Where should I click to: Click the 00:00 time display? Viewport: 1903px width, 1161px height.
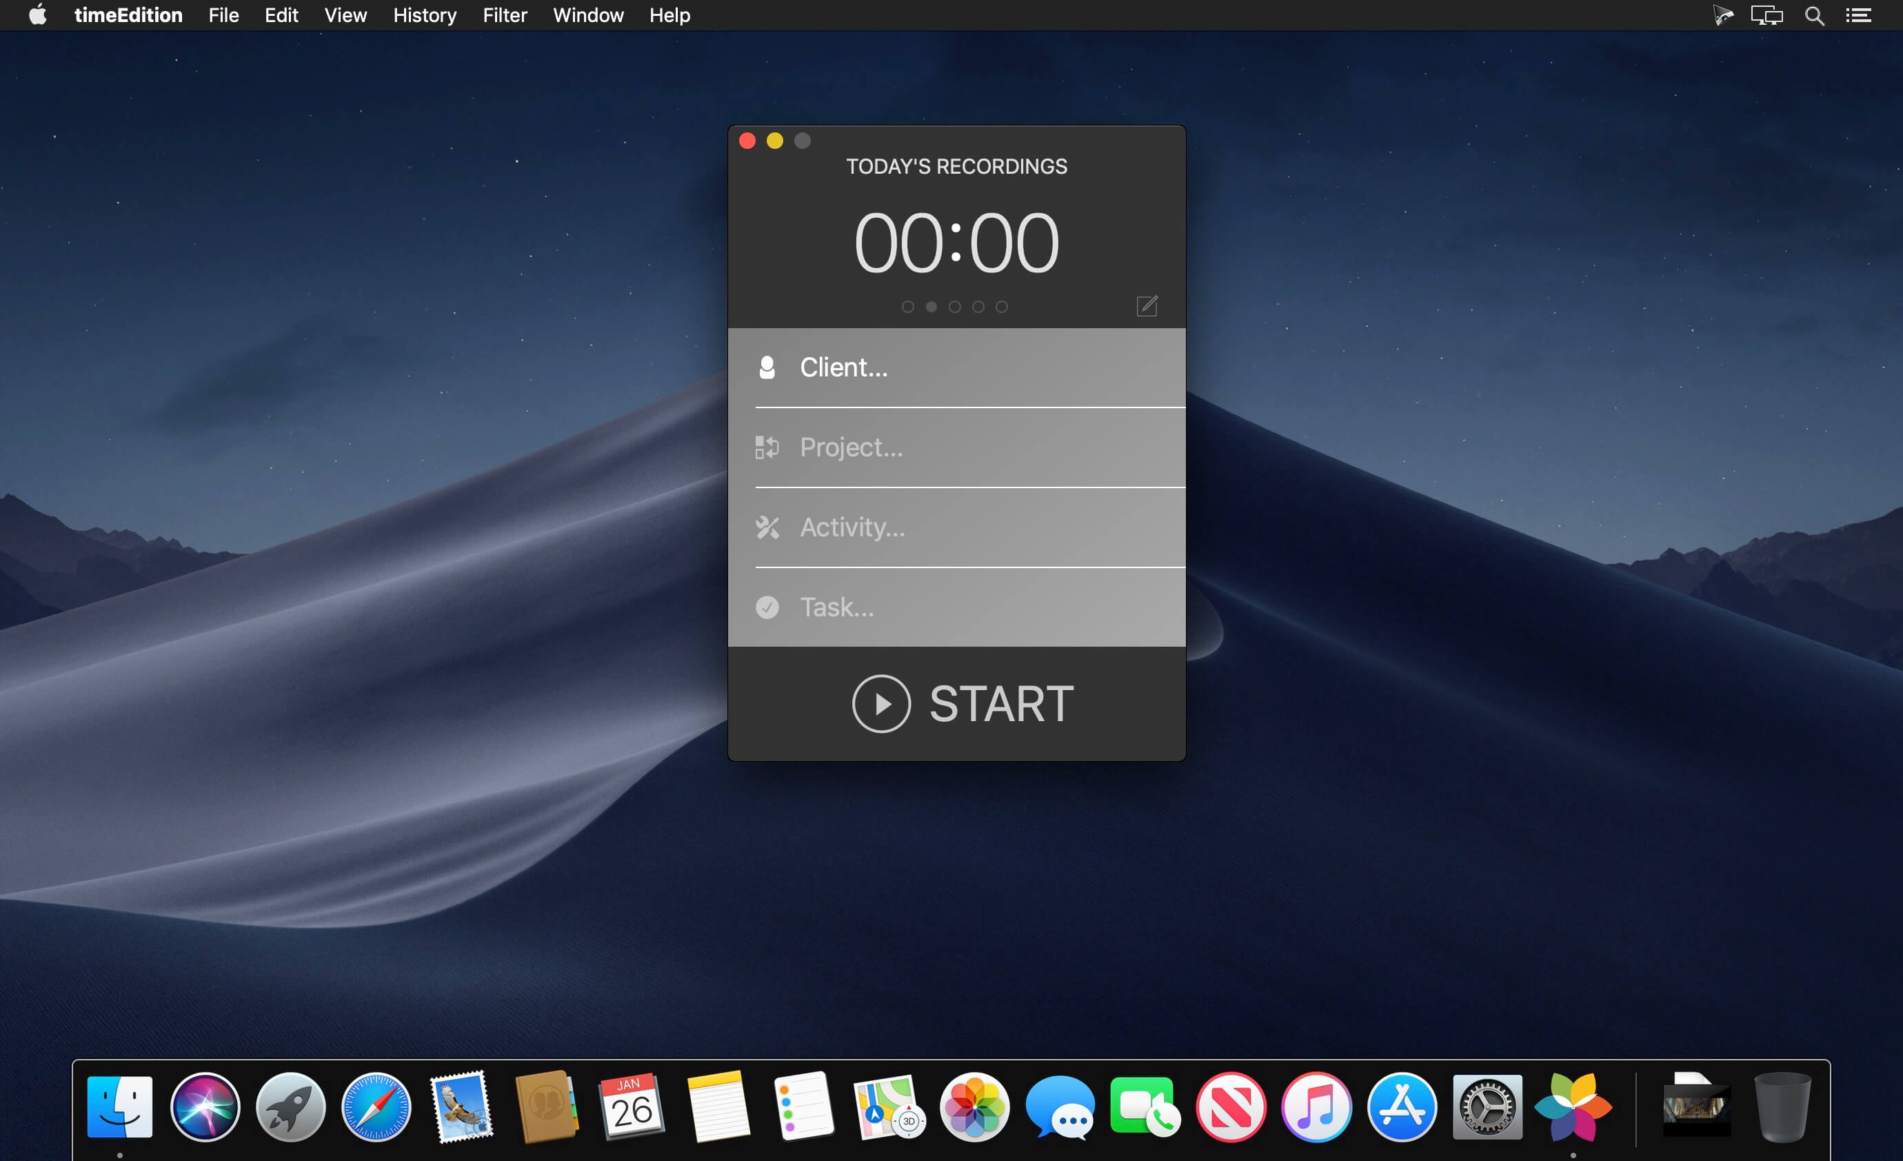tap(956, 243)
